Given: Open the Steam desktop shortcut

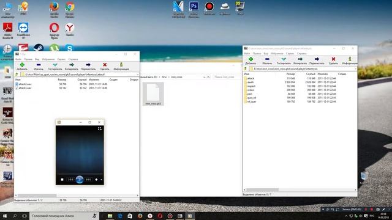Looking at the screenshot, I should [x=39, y=48].
